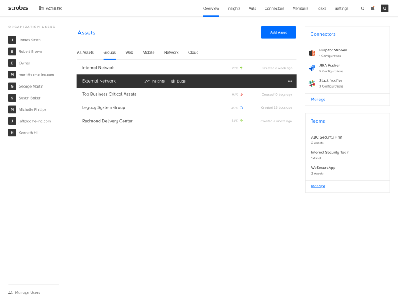Viewport: 398px width, 304px height.
Task: View notifications via the bell icon
Action: 372,8
